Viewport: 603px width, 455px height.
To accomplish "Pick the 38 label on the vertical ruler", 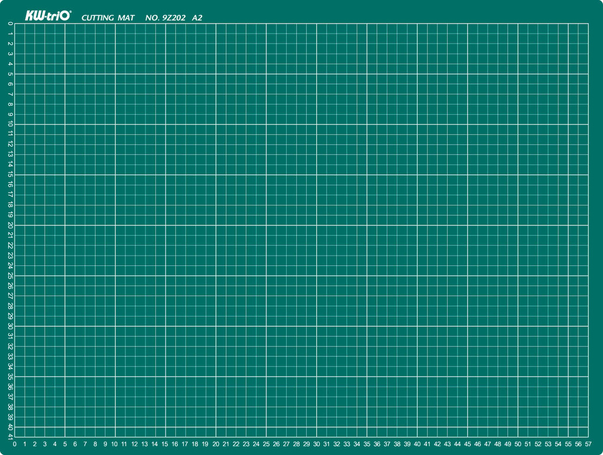I will [10, 407].
